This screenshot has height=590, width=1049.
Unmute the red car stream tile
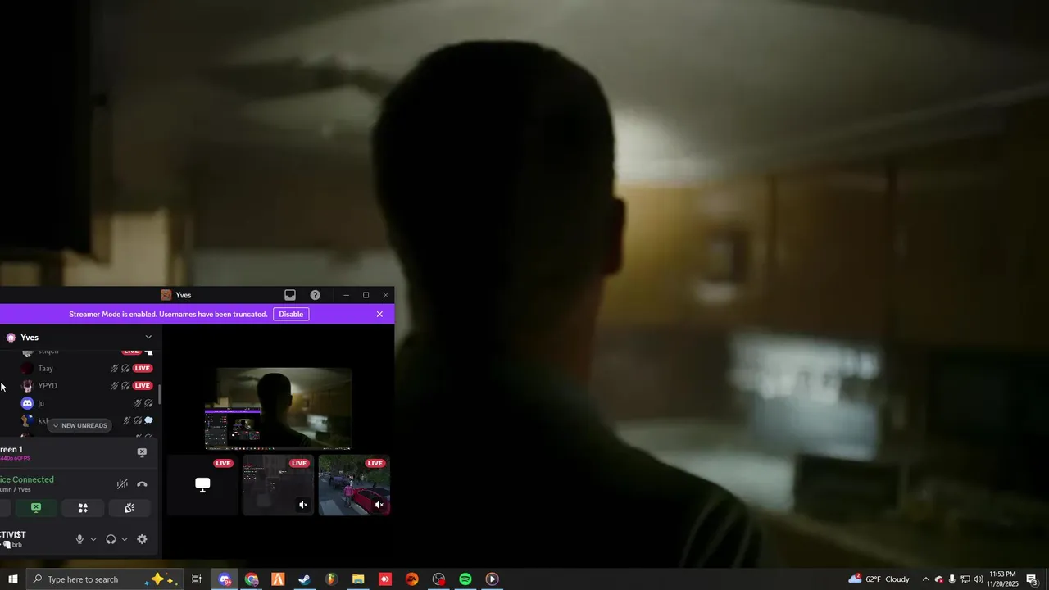tap(379, 505)
